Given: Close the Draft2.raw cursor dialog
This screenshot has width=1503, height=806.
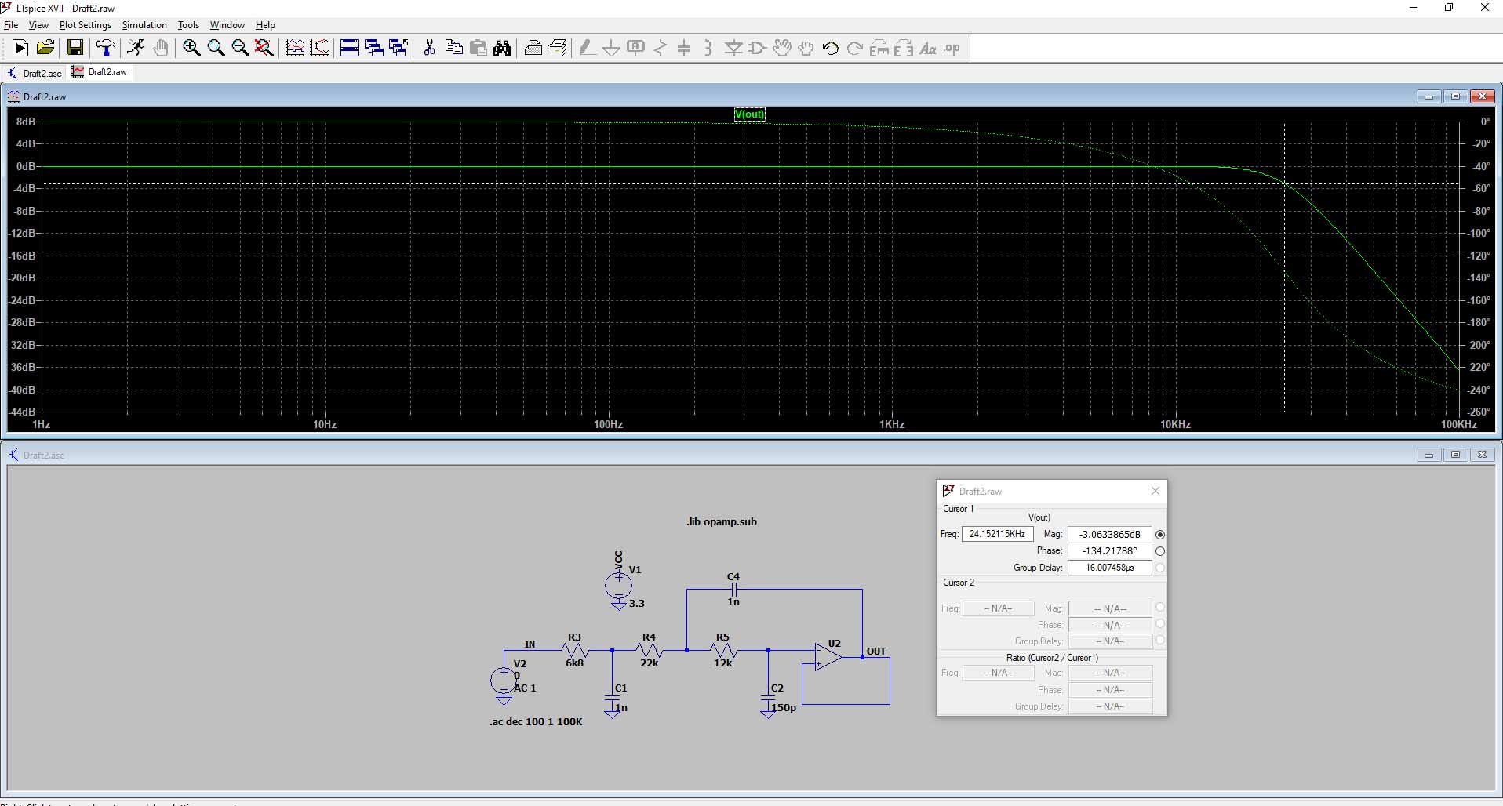Looking at the screenshot, I should click(x=1155, y=491).
